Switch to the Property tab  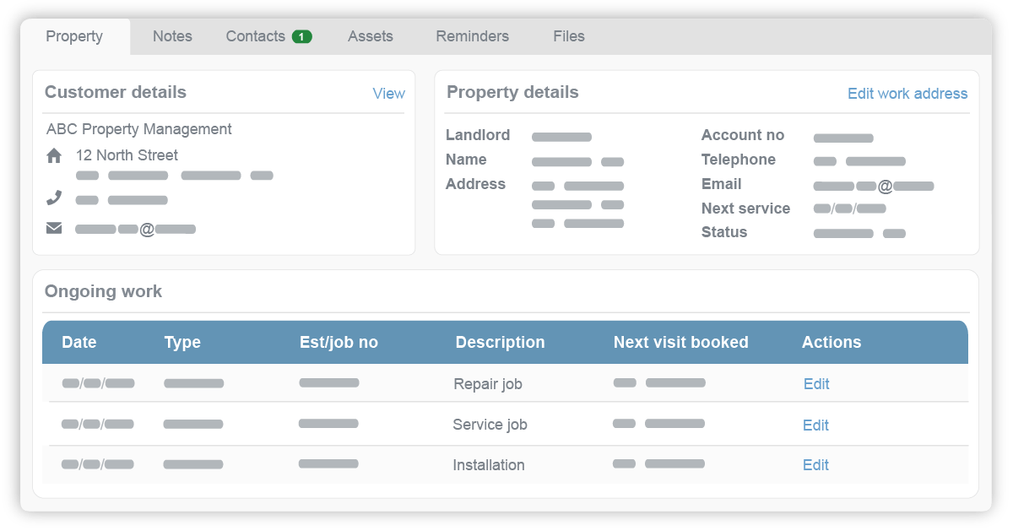pyautogui.click(x=74, y=36)
